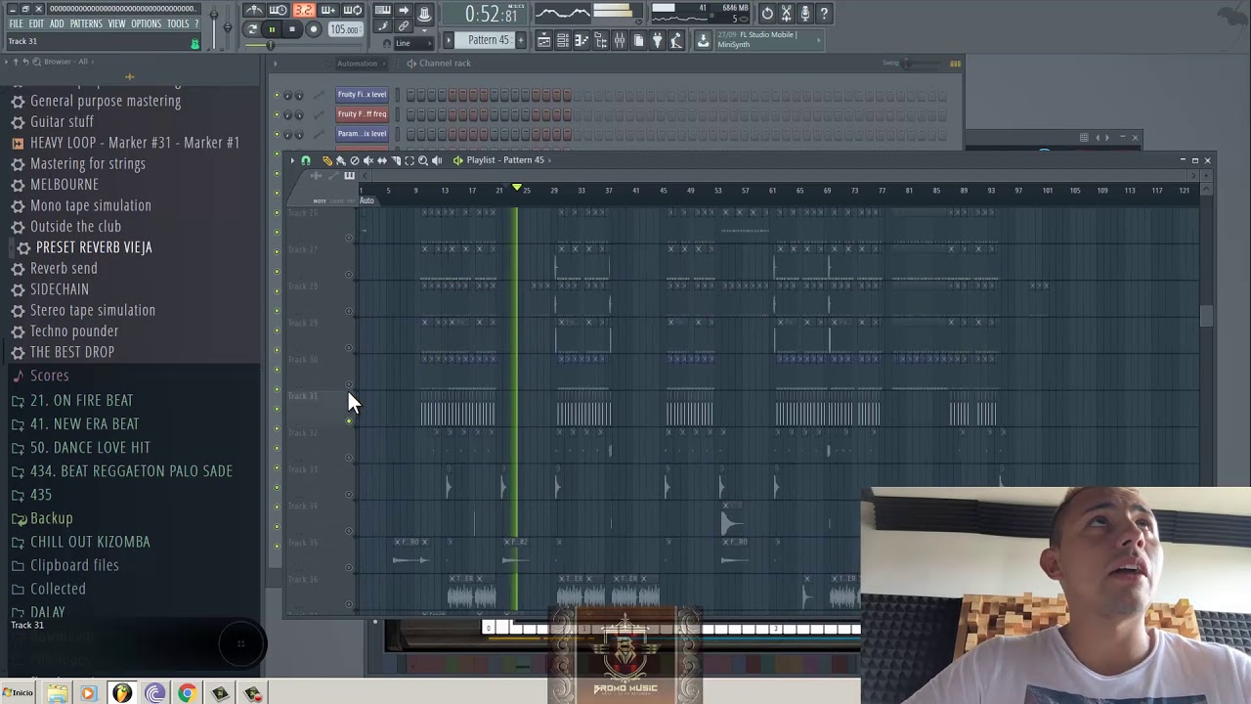Mute the Fruity Fi..x level channel LED

[x=277, y=95]
